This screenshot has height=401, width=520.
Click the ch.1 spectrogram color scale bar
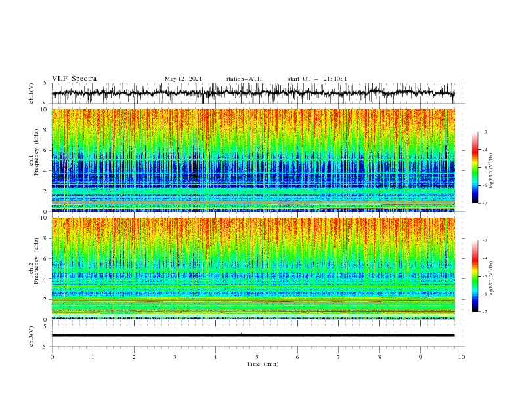point(475,168)
